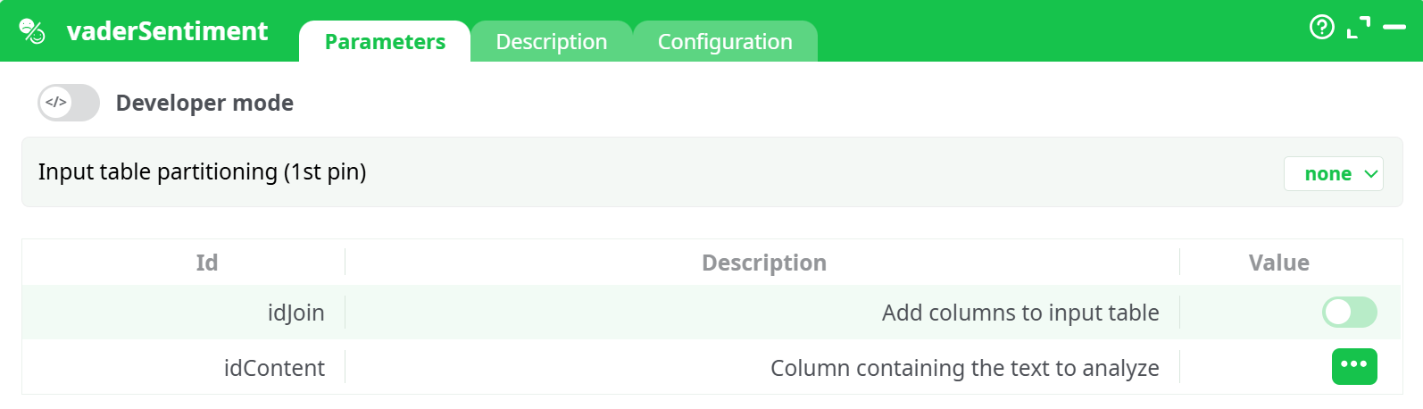Image resolution: width=1423 pixels, height=409 pixels.
Task: Select the idJoin parameter name
Action: [x=295, y=313]
